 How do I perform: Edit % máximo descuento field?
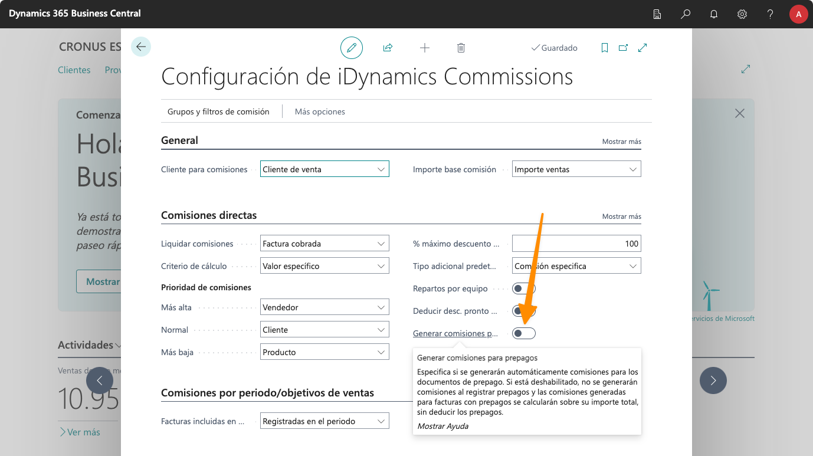[x=576, y=244]
